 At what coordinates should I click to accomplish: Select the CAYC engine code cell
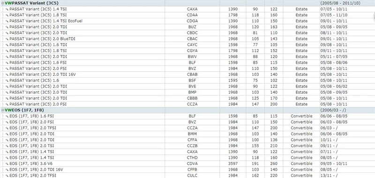[x=192, y=44]
